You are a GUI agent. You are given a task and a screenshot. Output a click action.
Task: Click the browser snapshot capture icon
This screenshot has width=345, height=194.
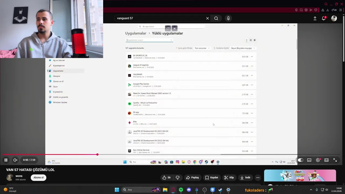(301, 10)
